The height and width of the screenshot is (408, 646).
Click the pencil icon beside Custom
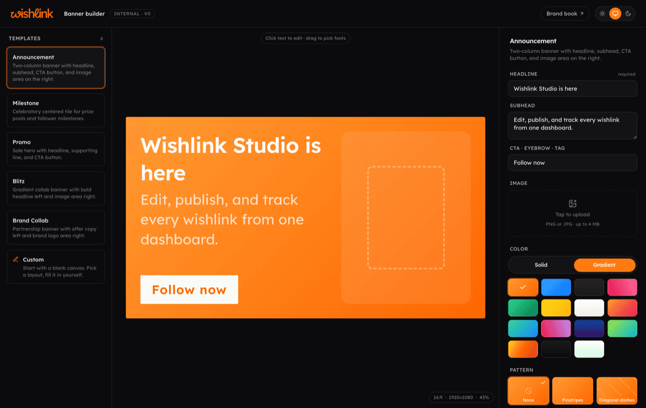coord(16,259)
